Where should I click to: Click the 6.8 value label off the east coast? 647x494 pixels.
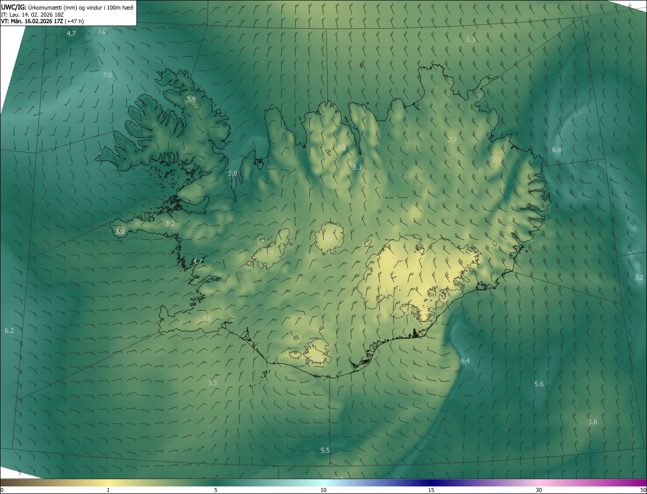coord(557,150)
